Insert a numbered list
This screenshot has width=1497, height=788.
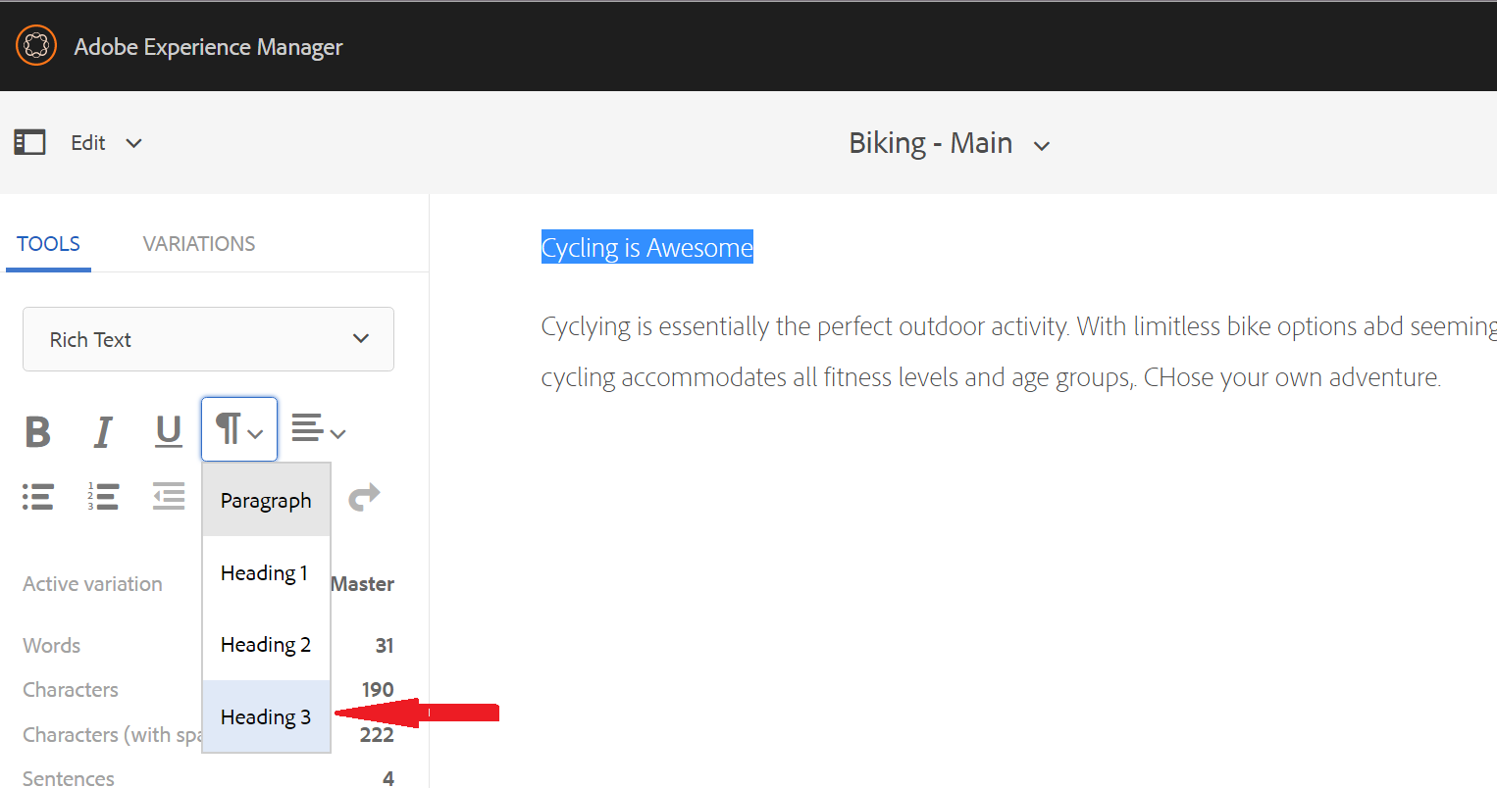[x=103, y=497]
